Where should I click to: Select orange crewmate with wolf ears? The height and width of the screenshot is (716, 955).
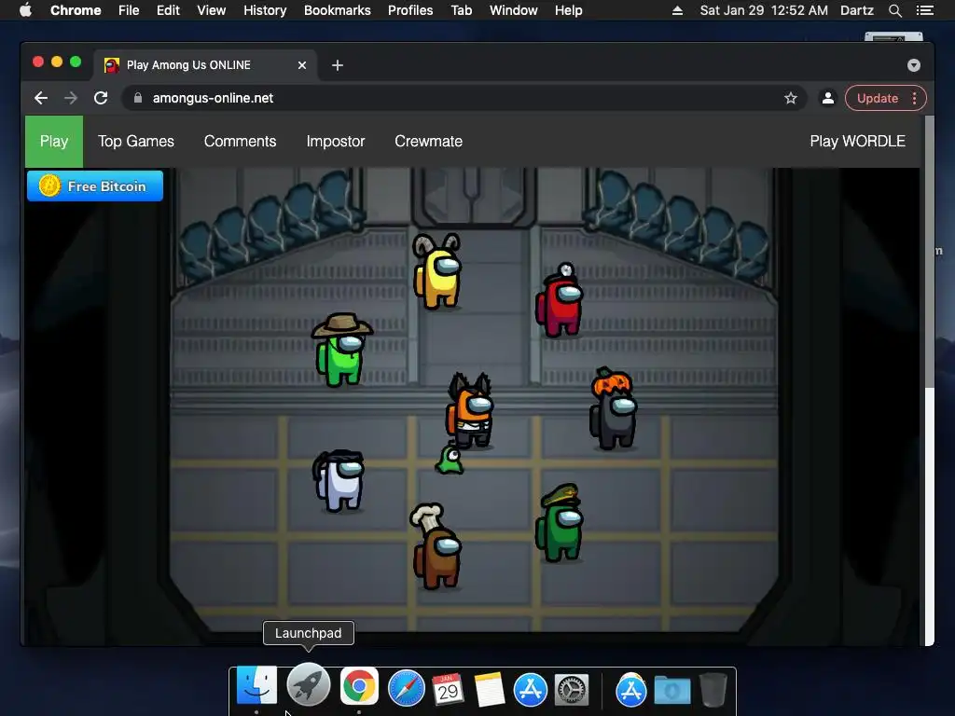click(x=470, y=411)
